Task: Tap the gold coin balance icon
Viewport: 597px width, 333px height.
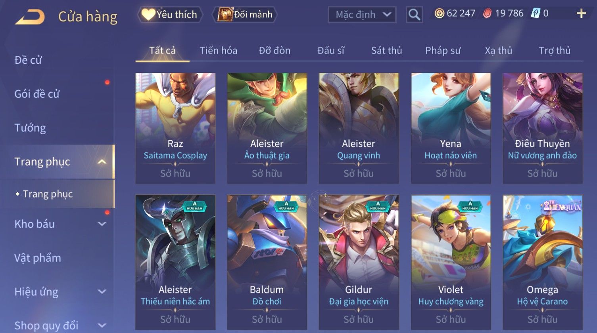Action: pyautogui.click(x=439, y=13)
